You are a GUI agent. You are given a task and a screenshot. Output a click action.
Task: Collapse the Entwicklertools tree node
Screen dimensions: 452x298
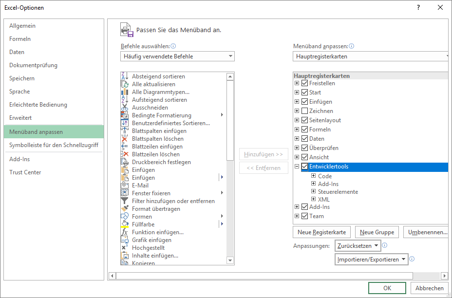point(296,167)
